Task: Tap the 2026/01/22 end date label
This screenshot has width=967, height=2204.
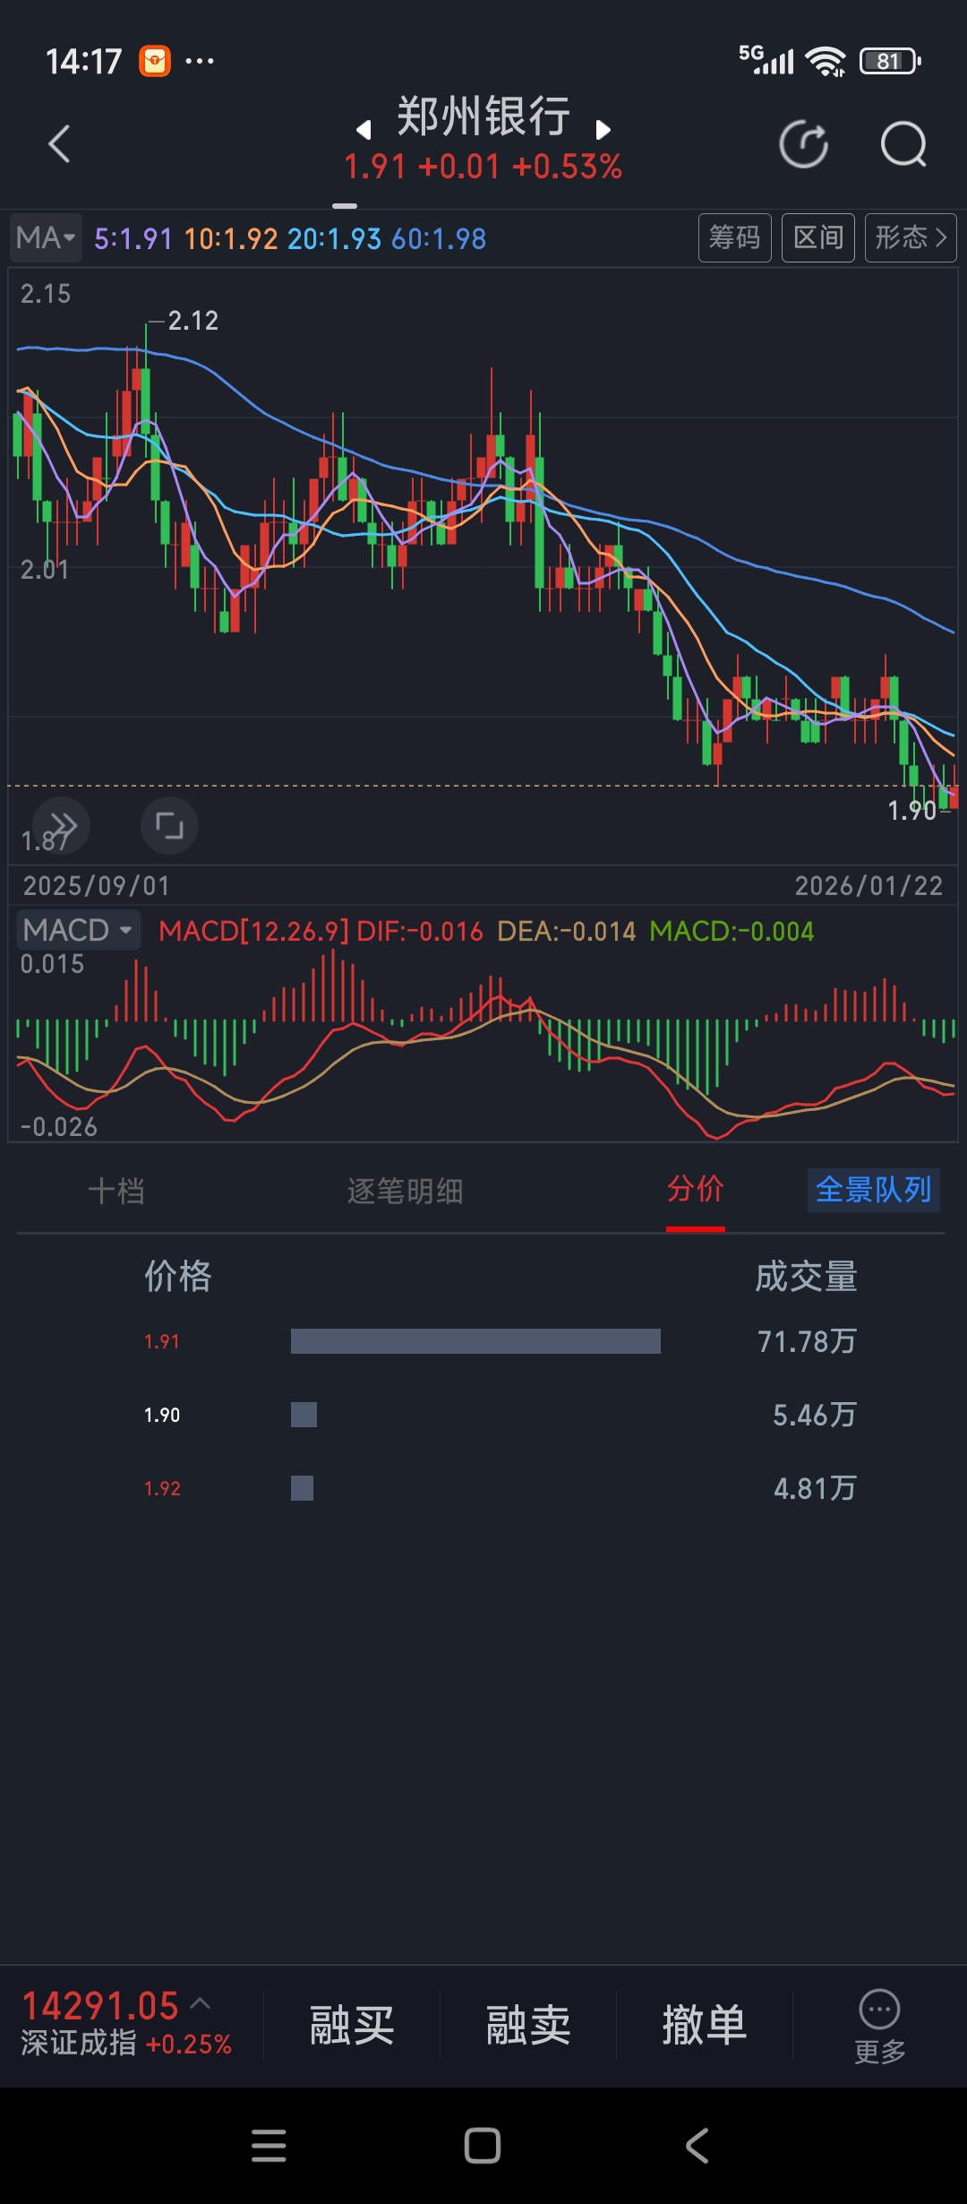Action: 869,885
